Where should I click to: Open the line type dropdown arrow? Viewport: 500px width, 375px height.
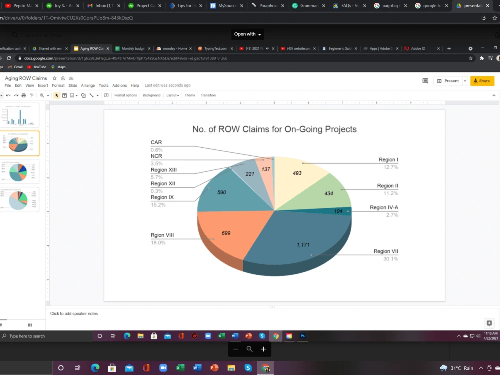[x=97, y=95]
